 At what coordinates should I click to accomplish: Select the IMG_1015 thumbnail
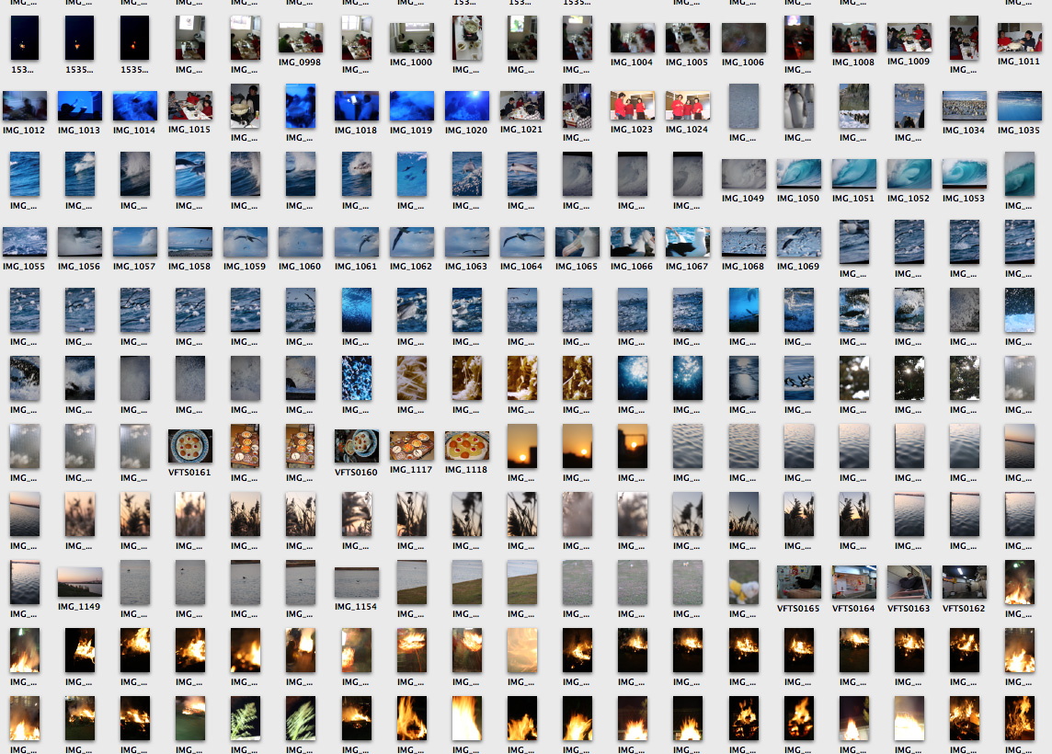click(x=189, y=107)
